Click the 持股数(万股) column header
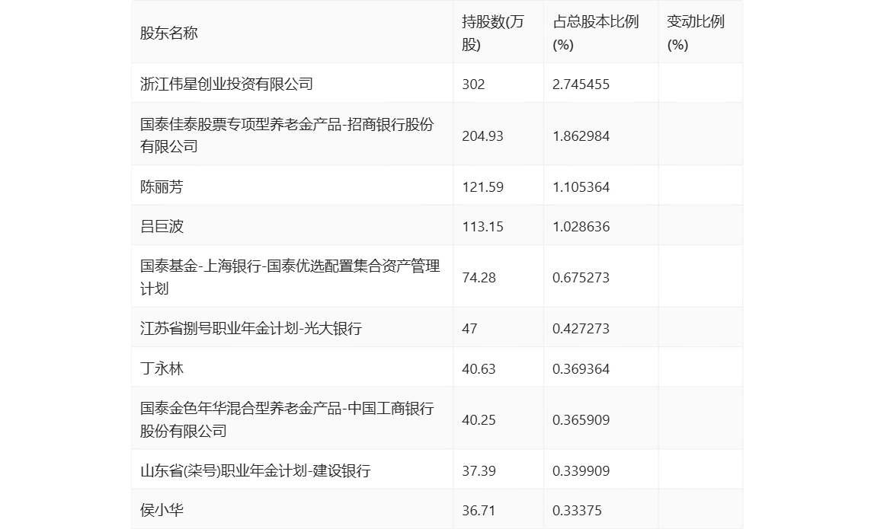The height and width of the screenshot is (529, 874). (x=493, y=33)
